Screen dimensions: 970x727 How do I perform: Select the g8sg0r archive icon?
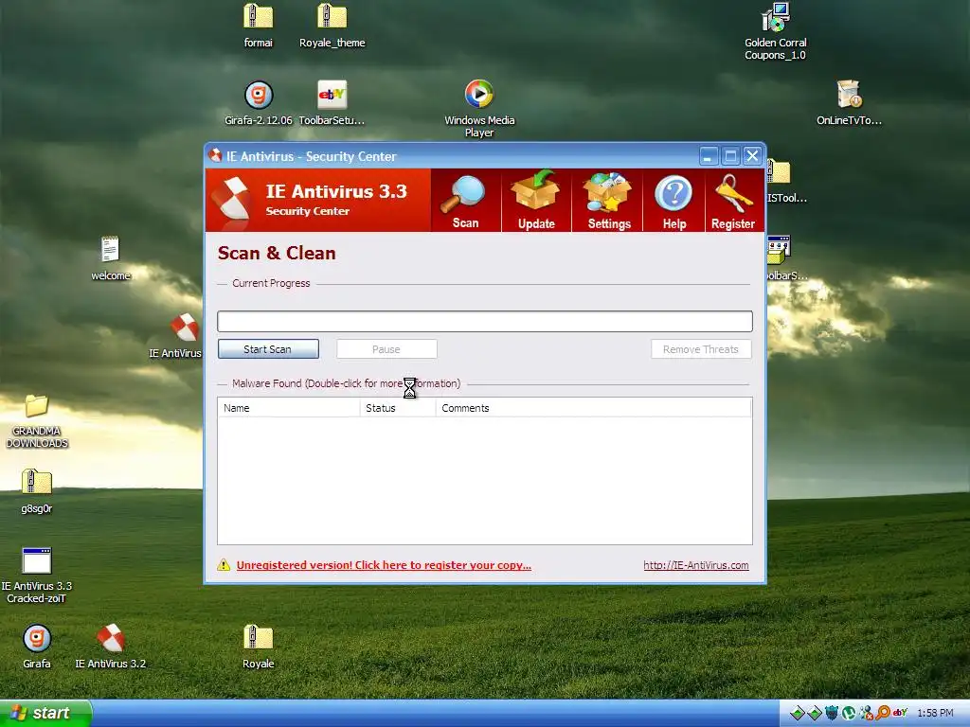pyautogui.click(x=37, y=491)
